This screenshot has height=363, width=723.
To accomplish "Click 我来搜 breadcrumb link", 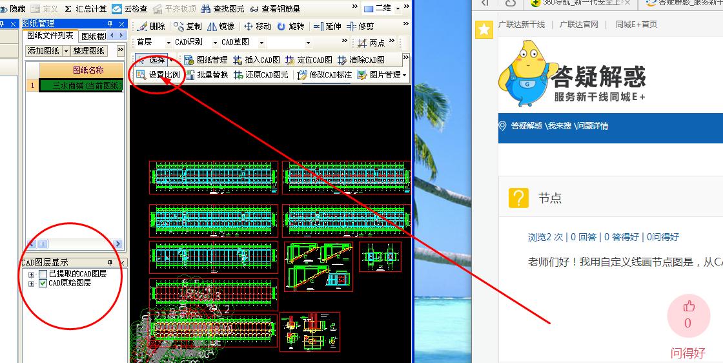I will 560,126.
